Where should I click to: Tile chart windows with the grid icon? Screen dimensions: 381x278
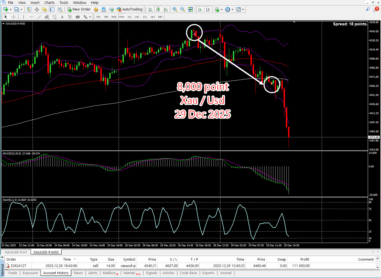(190, 9)
